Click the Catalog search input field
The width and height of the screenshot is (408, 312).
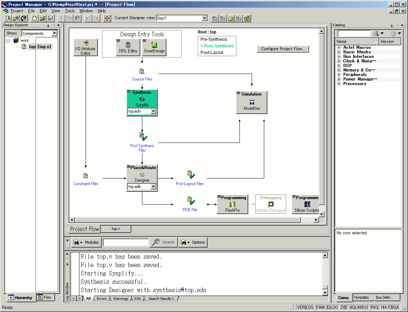click(x=354, y=33)
